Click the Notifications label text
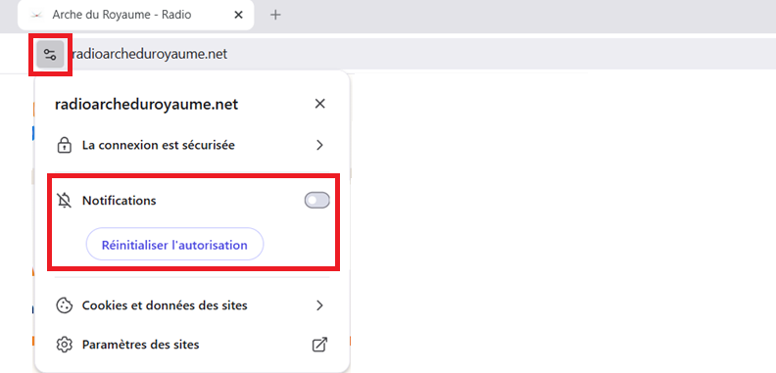The width and height of the screenshot is (776, 373). coord(120,201)
